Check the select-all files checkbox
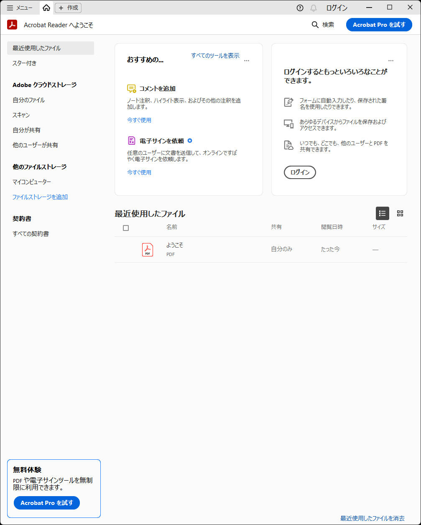Screen dimensions: 421x525 pyautogui.click(x=126, y=227)
